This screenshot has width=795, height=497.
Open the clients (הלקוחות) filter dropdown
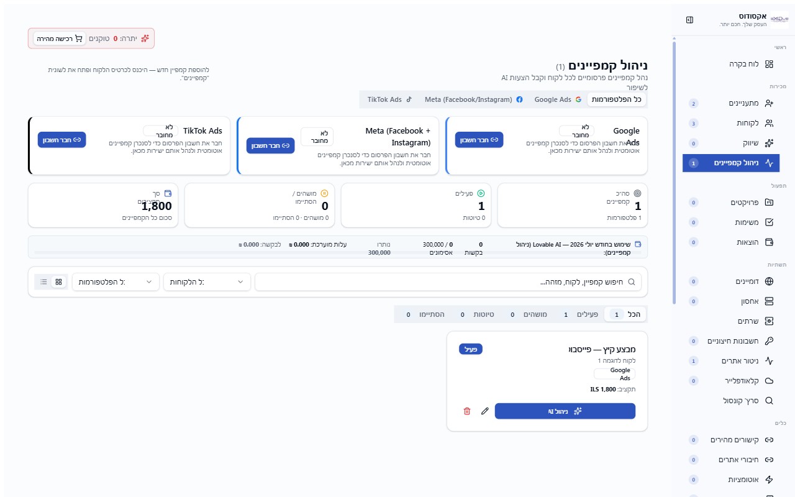207,282
